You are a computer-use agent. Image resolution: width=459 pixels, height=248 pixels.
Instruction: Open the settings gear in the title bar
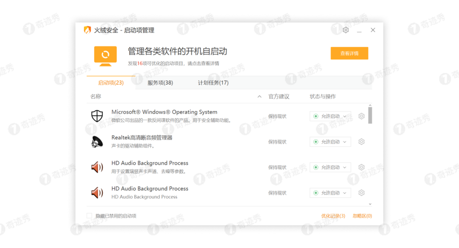coord(346,30)
